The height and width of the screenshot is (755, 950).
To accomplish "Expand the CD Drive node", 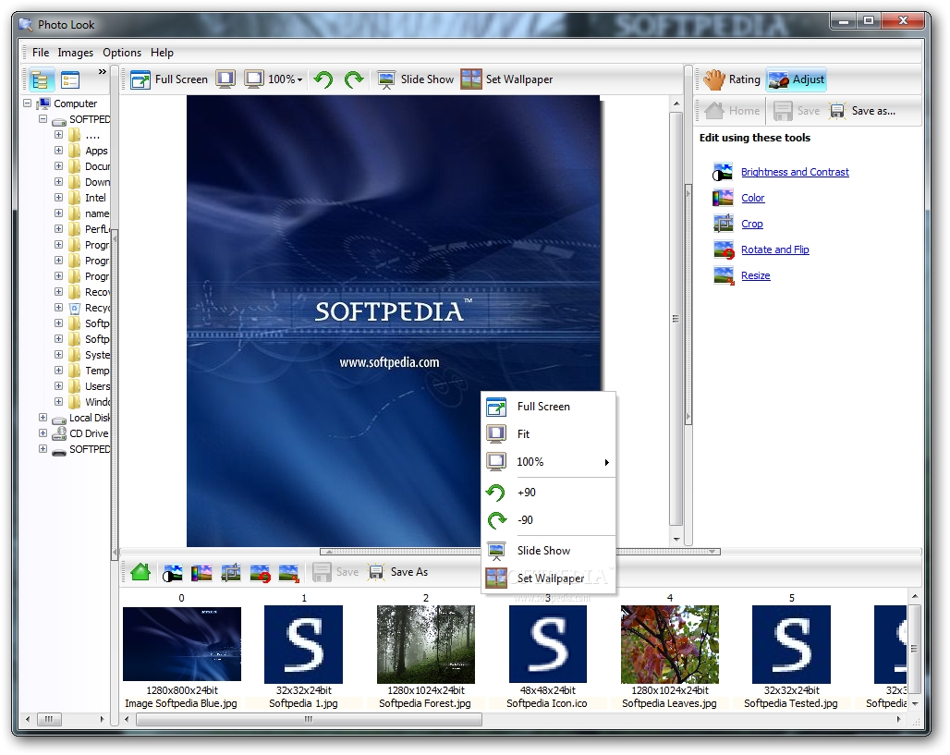I will (x=43, y=433).
